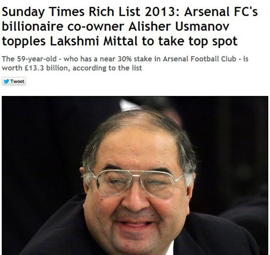Viewport: 270px width, 255px height.
Task: Click the Tweet button
Action: [14, 81]
